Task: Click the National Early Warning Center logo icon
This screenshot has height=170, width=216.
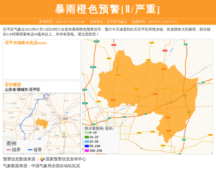Action: 42,159
